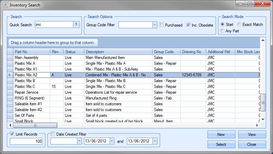Click the row indicator arrow for Plastic Mix A2
This screenshot has width=273, height=154.
coord(10,75)
